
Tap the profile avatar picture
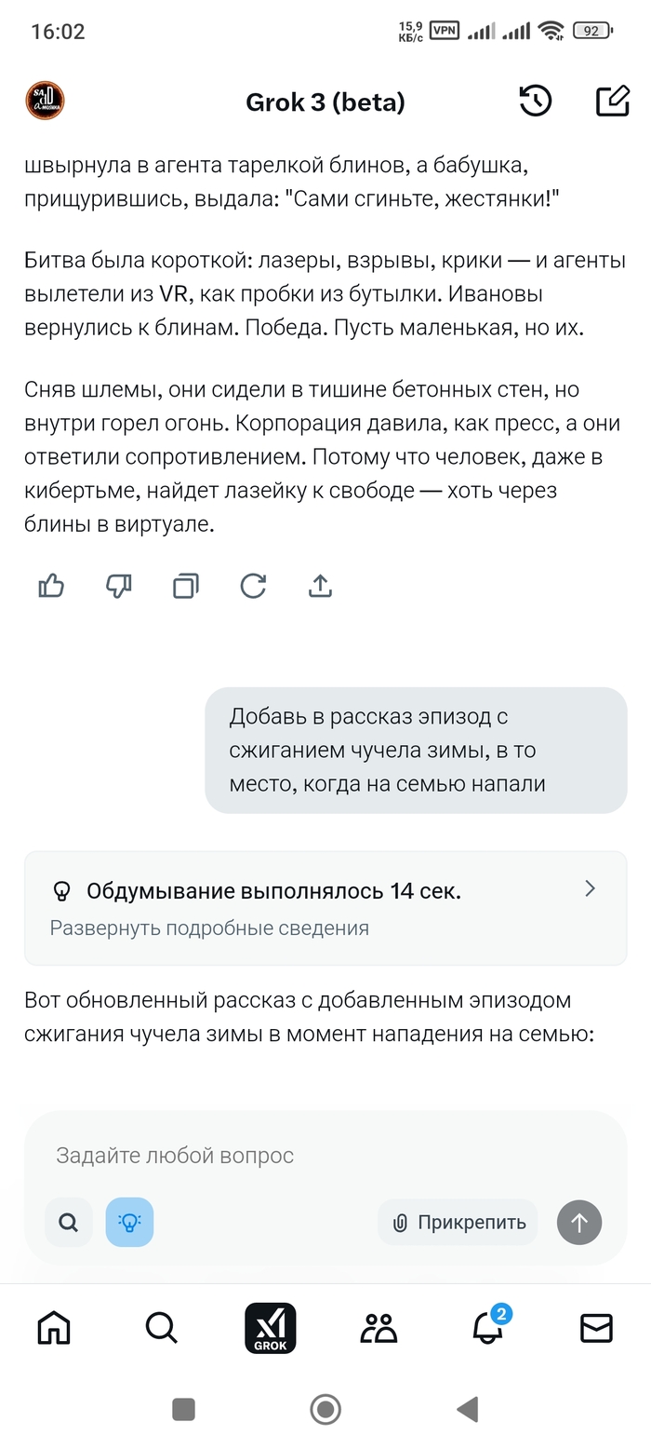click(x=45, y=101)
